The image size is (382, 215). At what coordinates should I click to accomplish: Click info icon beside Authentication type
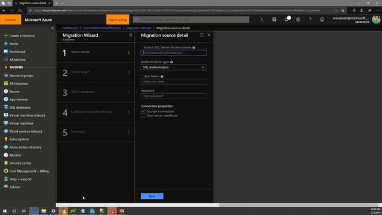(171, 62)
